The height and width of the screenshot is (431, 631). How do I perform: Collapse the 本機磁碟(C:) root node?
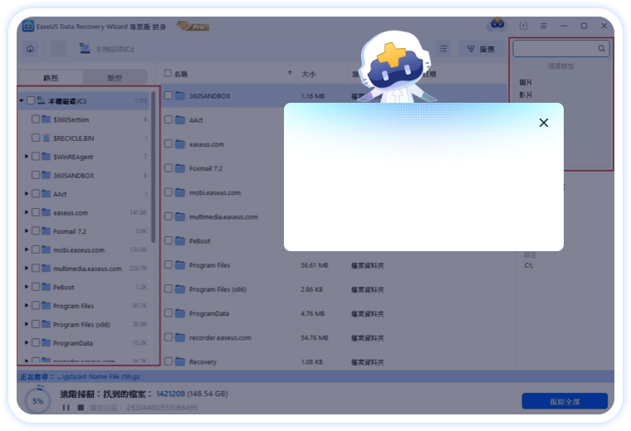[22, 101]
